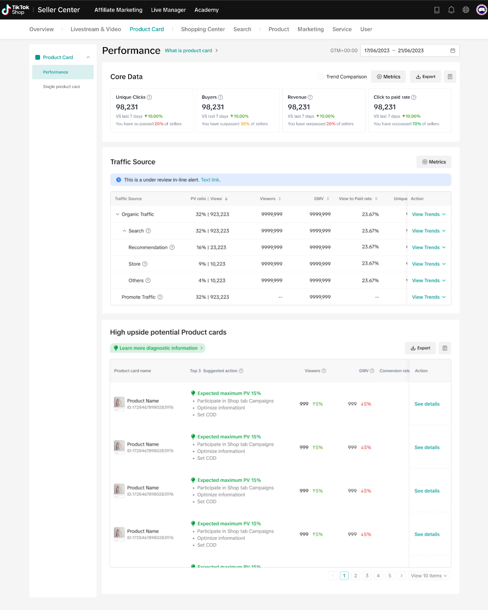Click the mobile device icon in header
Viewport: 488px width, 610px height.
point(437,10)
